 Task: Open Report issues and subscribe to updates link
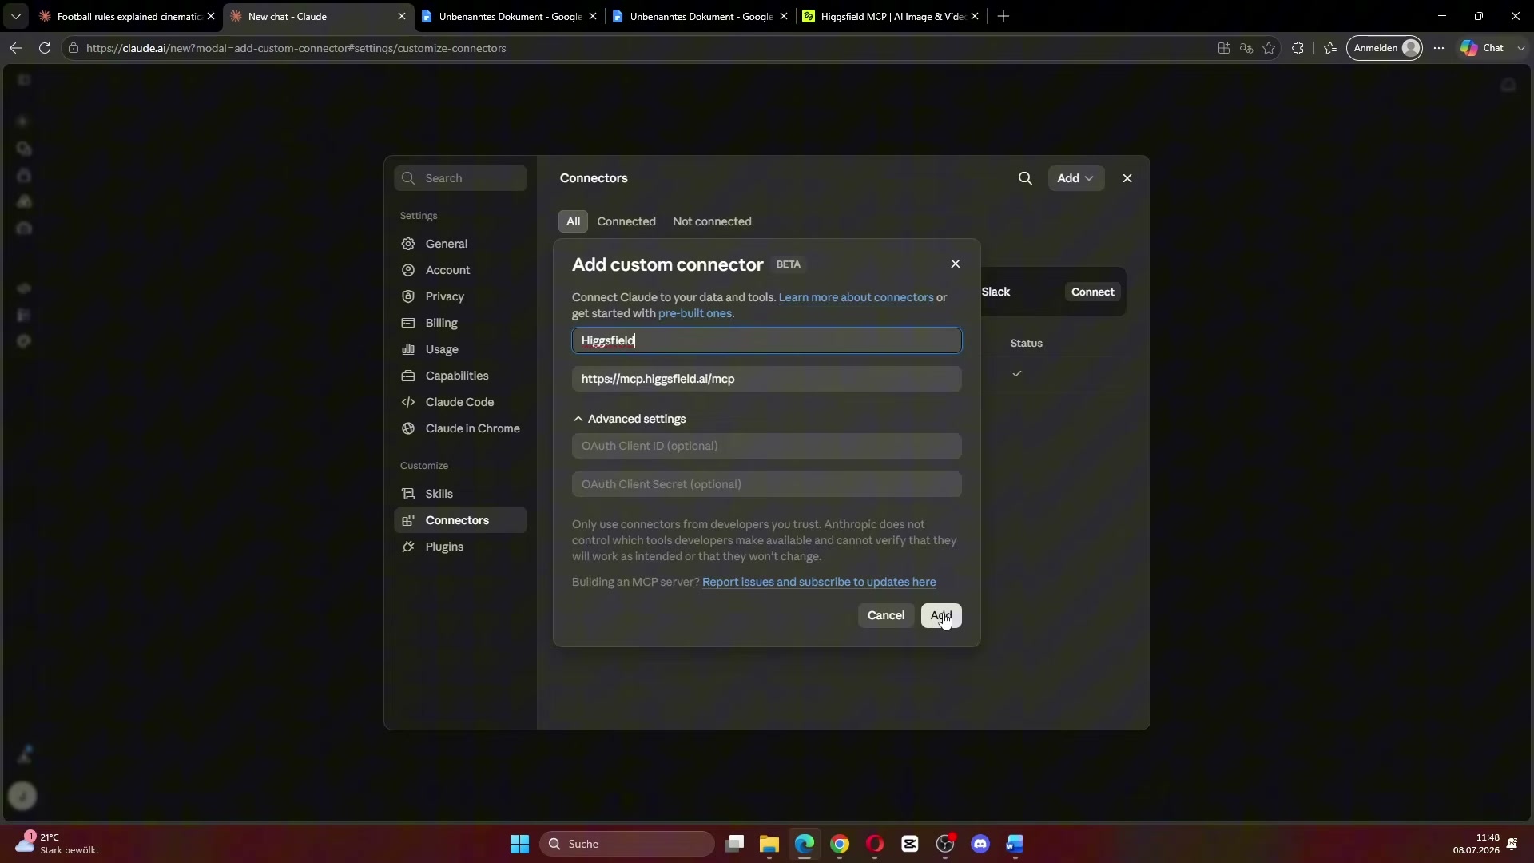tap(819, 582)
